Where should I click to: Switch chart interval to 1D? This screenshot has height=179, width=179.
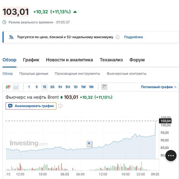click(75, 87)
